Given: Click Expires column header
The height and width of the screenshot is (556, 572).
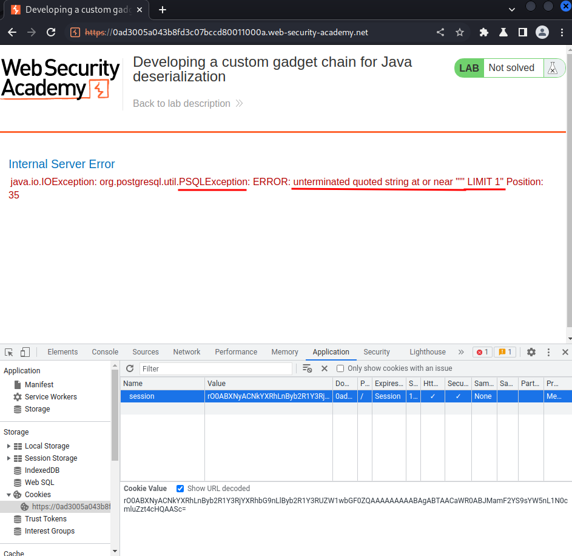Looking at the screenshot, I should coord(389,384).
